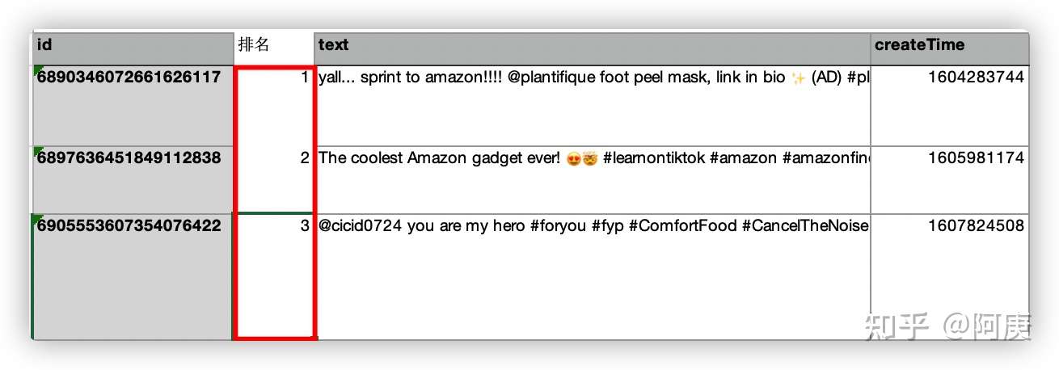This screenshot has width=1059, height=370.
Task: Click cell with id 6897636451849112838
Action: (133, 180)
